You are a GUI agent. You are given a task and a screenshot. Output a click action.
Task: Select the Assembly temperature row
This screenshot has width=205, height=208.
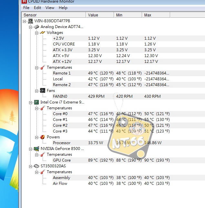click(x=128, y=178)
